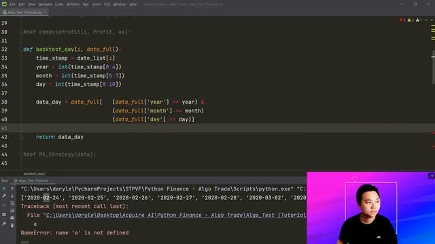Click the up the stack trace arrow
This screenshot has width=435, height=244.
(x=12, y=188)
